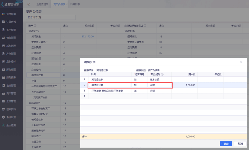Click help icon beside 资产 header
The image size is (249, 150).
point(35,25)
